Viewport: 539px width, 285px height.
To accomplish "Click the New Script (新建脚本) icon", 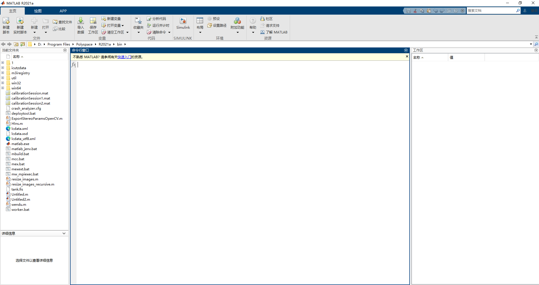I will (x=6, y=25).
